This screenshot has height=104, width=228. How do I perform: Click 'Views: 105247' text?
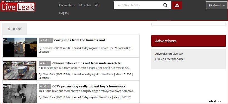pyautogui.click(x=122, y=97)
